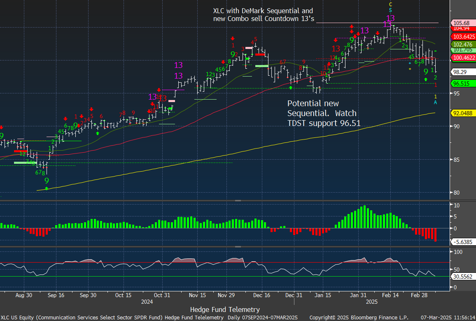Click the red 103.6425 level label
Image resolution: width=476 pixels, height=321 pixels.
pos(463,37)
